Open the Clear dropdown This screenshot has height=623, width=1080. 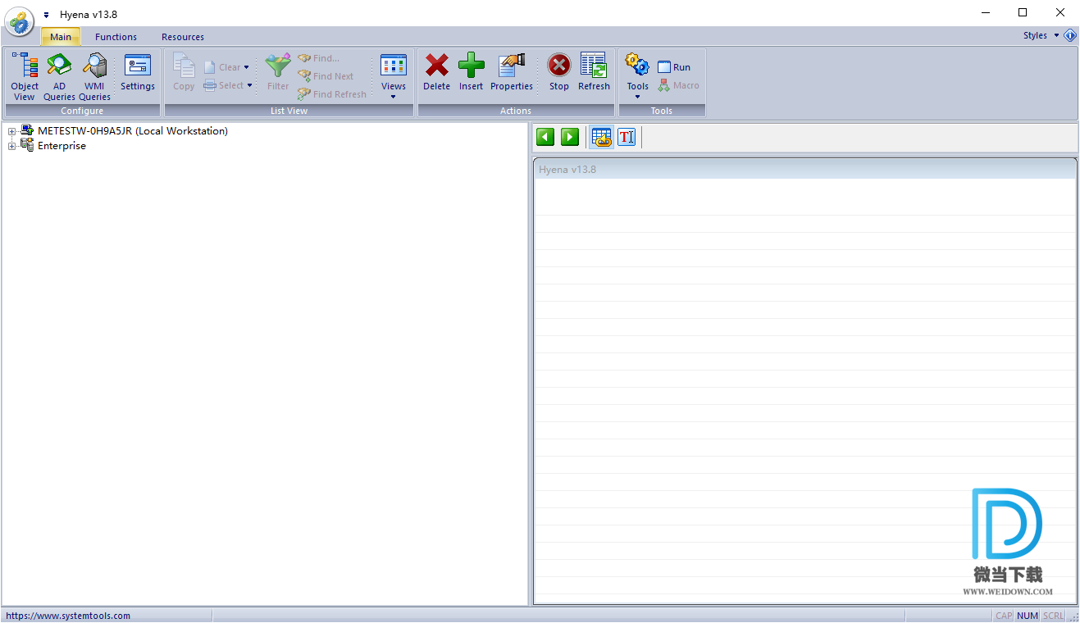pyautogui.click(x=226, y=67)
